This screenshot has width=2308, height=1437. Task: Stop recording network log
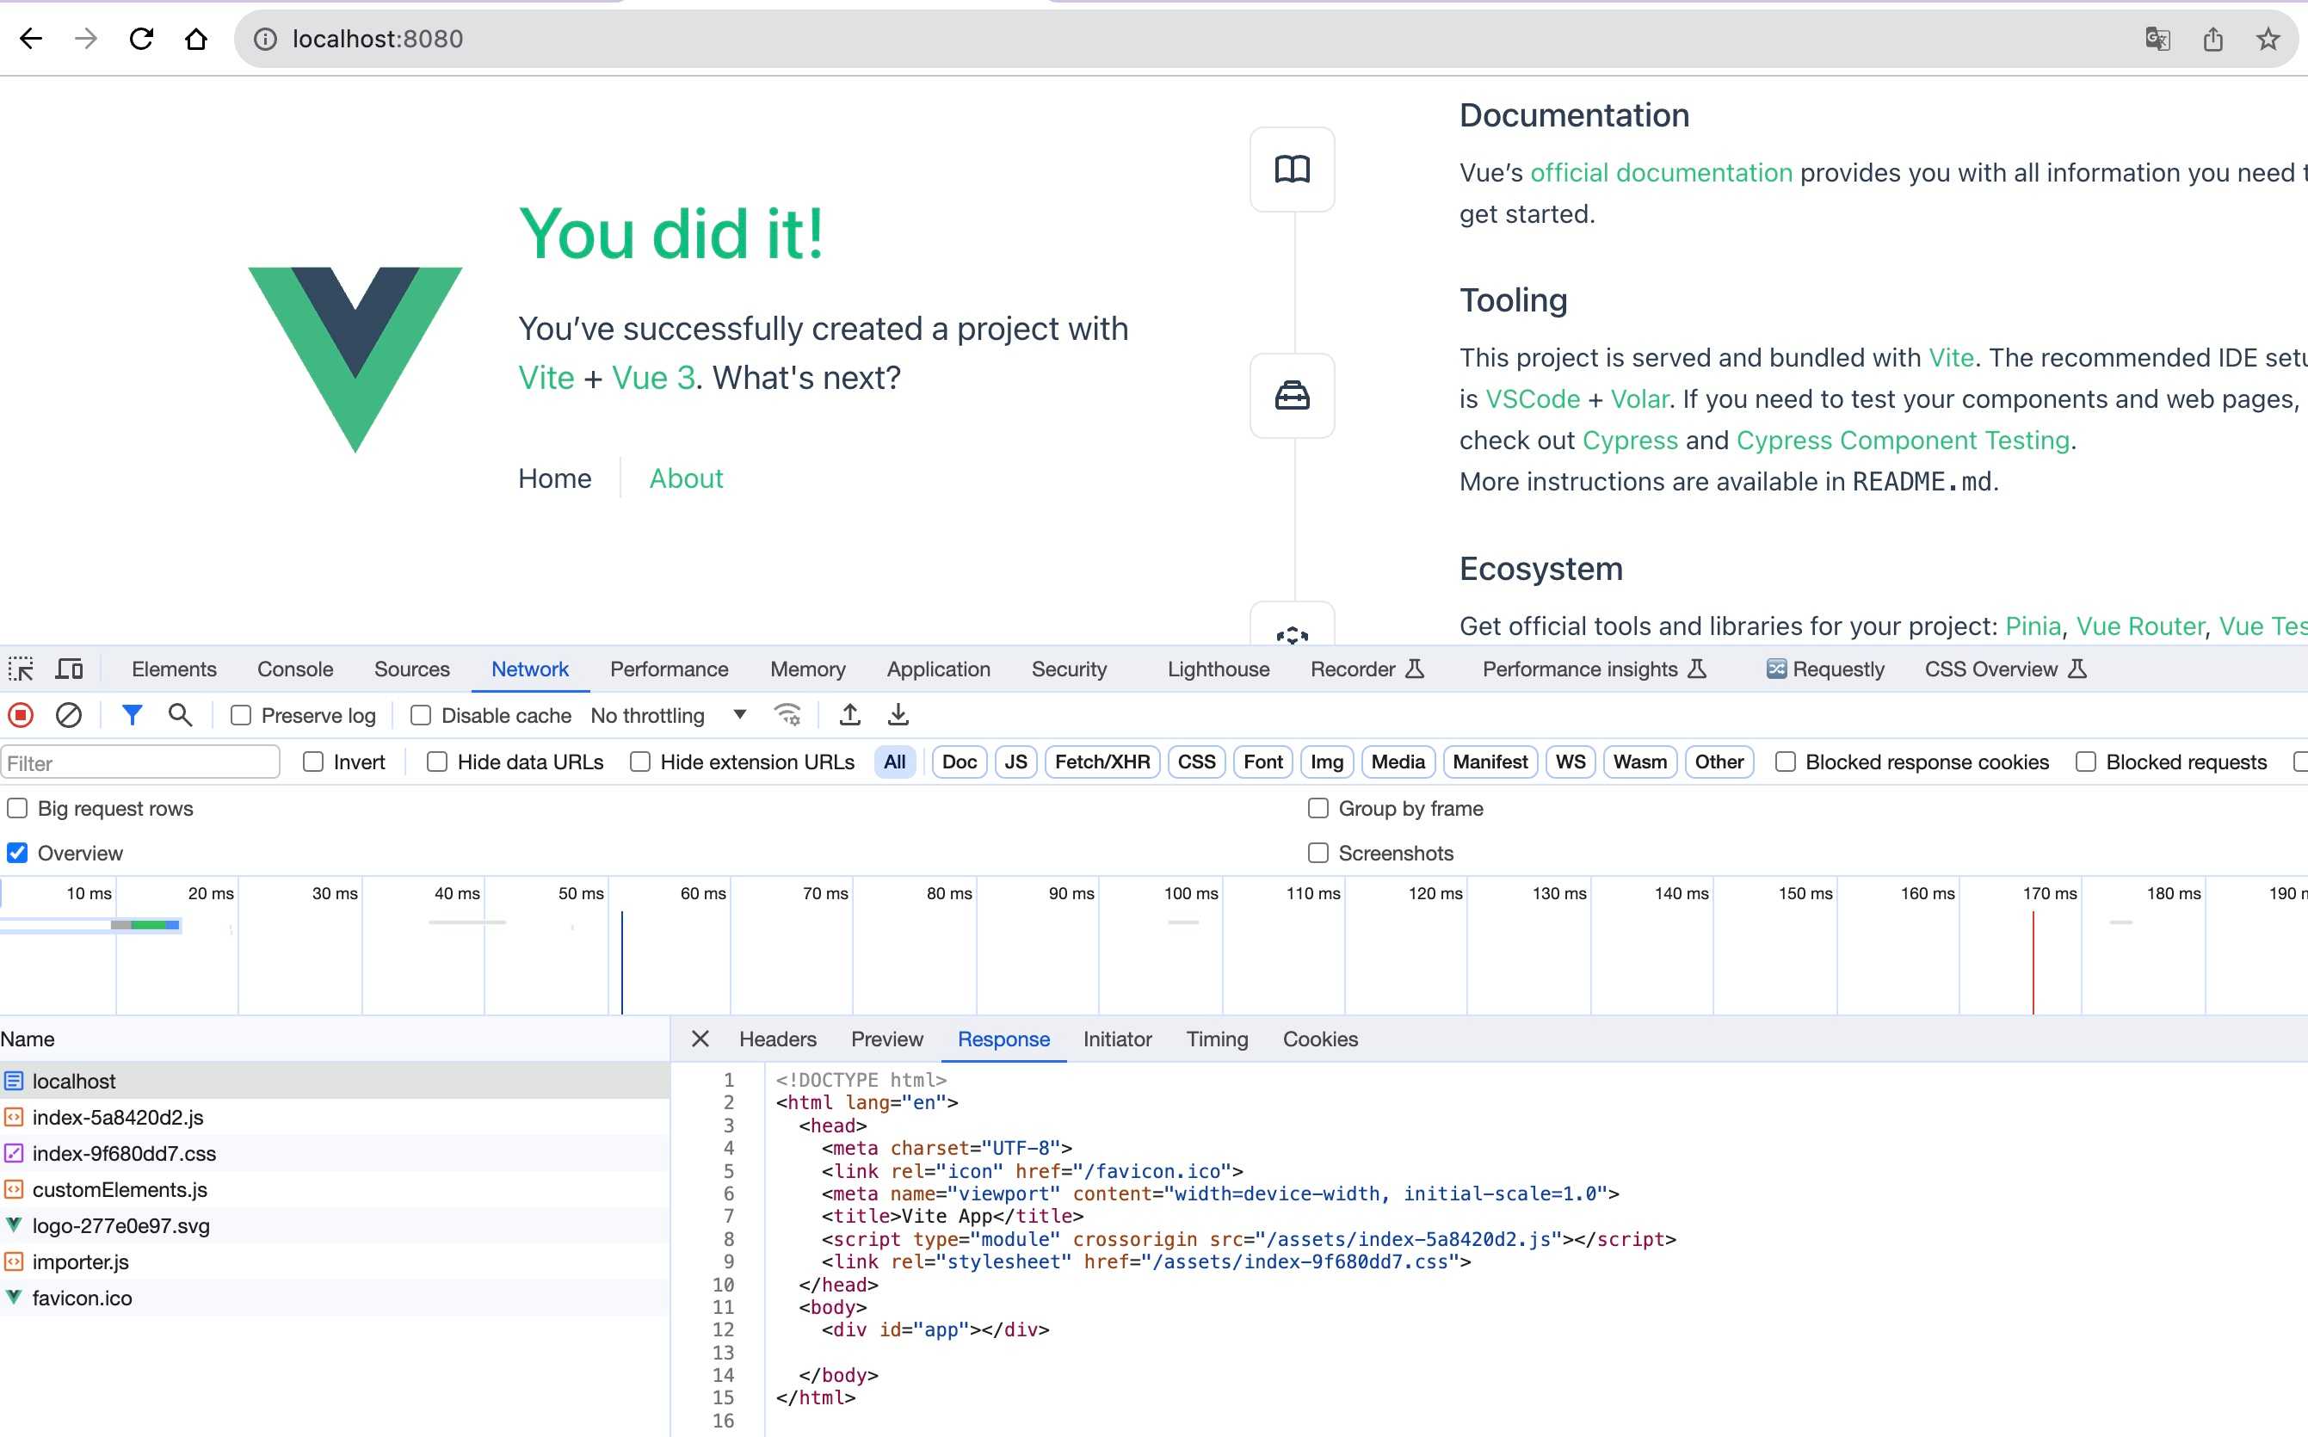(x=21, y=715)
